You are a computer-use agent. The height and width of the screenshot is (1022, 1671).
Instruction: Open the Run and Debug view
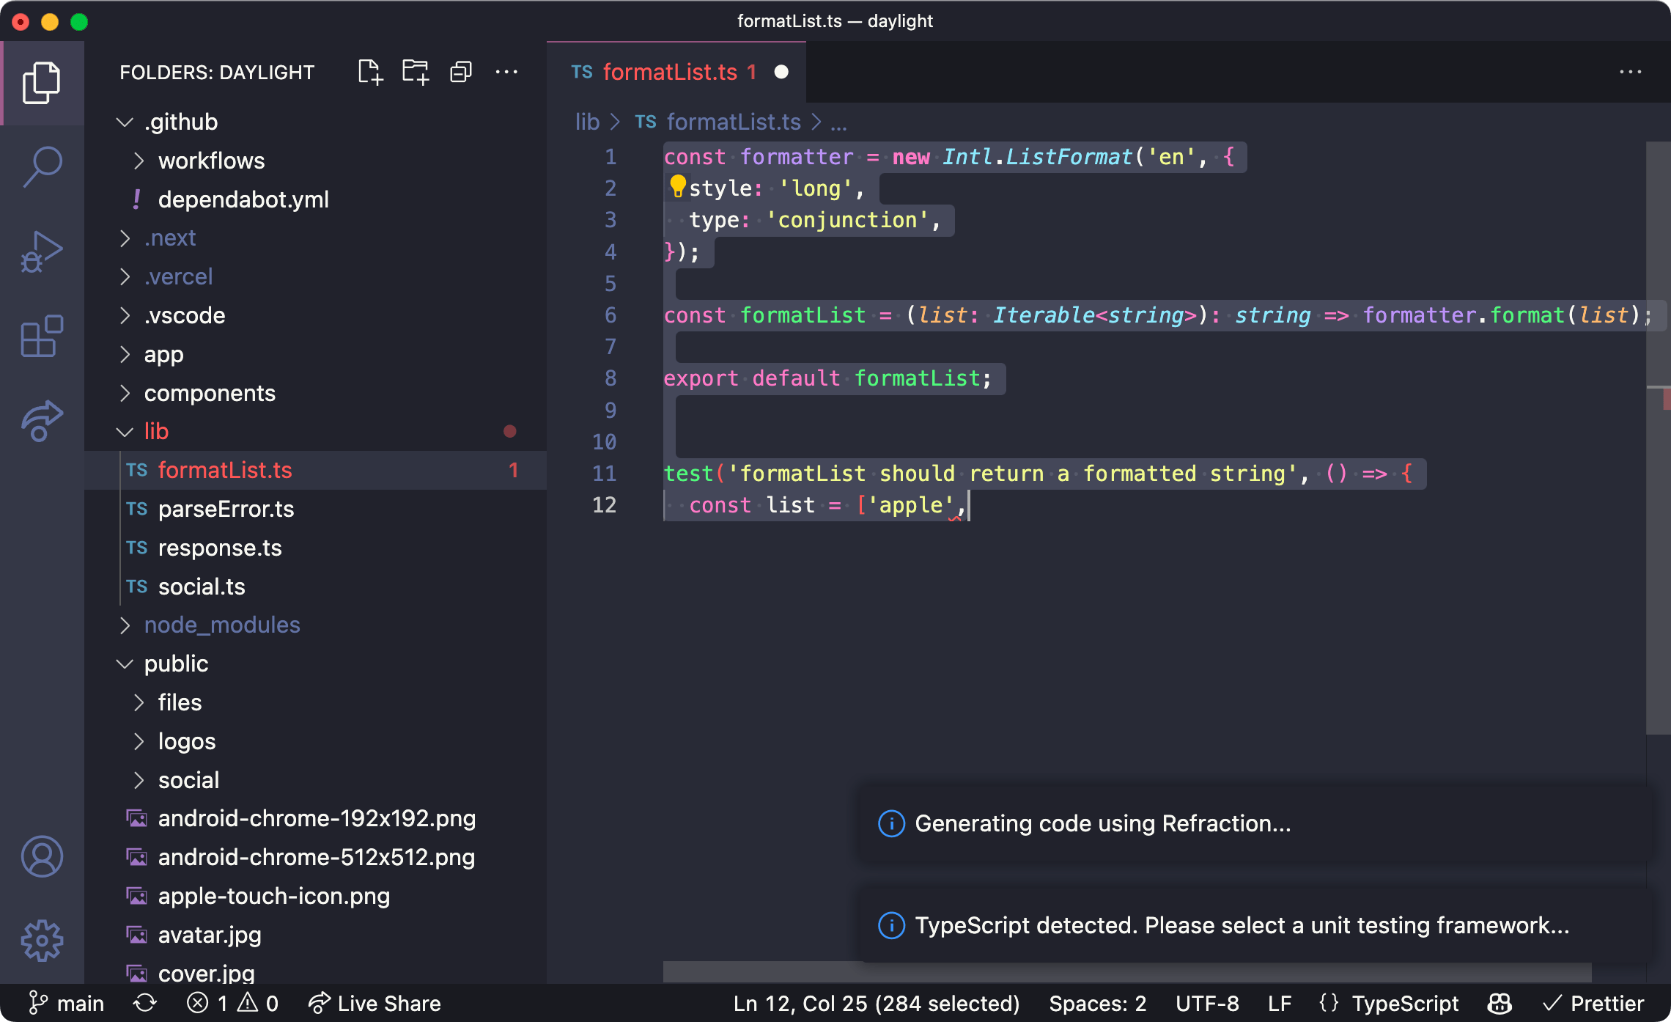point(42,251)
